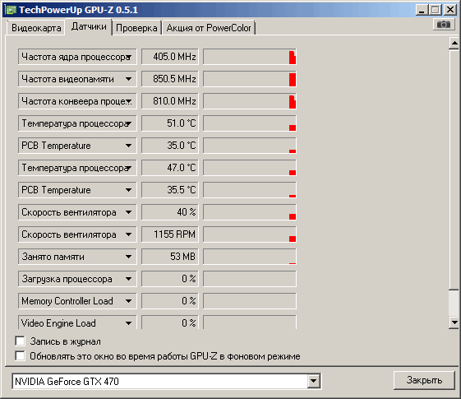461x399 pixels.
Task: Click the scrollbar up arrow
Action: tap(454, 44)
